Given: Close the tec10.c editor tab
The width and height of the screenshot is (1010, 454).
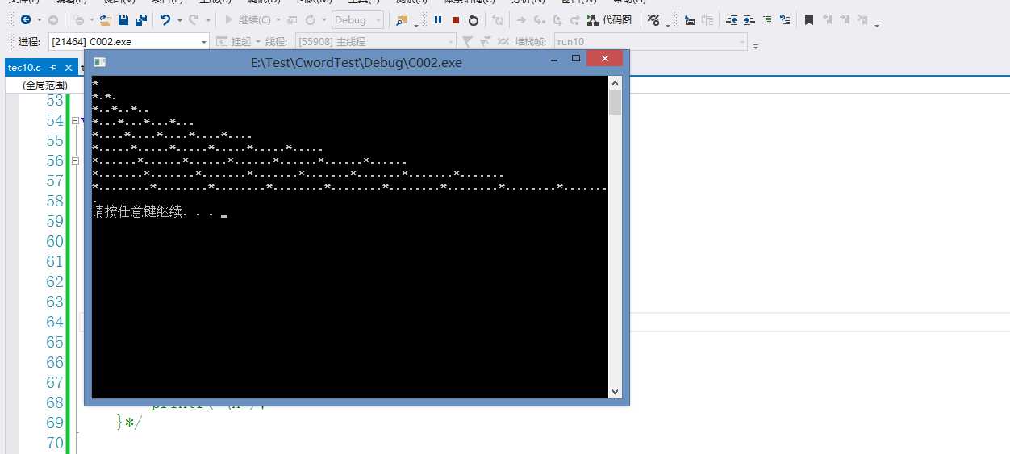Looking at the screenshot, I should pyautogui.click(x=67, y=67).
